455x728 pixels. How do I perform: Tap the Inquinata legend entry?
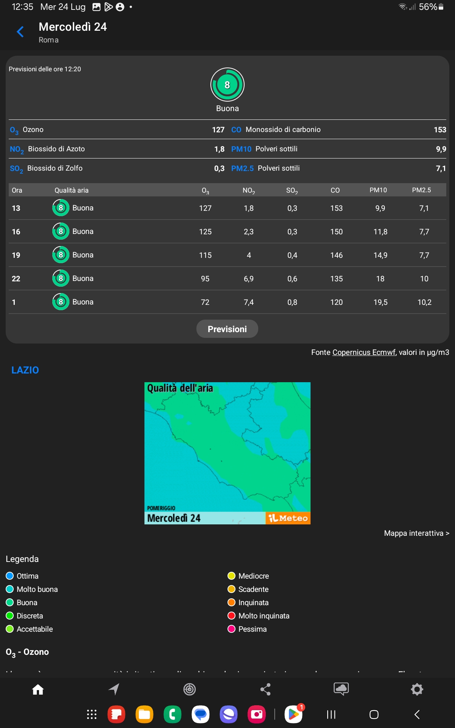(x=248, y=602)
